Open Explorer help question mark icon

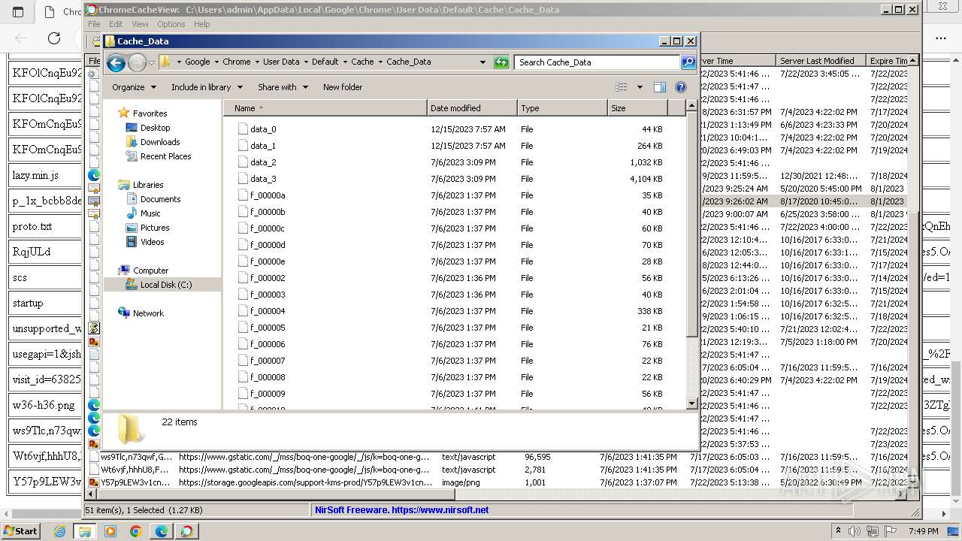click(x=681, y=87)
